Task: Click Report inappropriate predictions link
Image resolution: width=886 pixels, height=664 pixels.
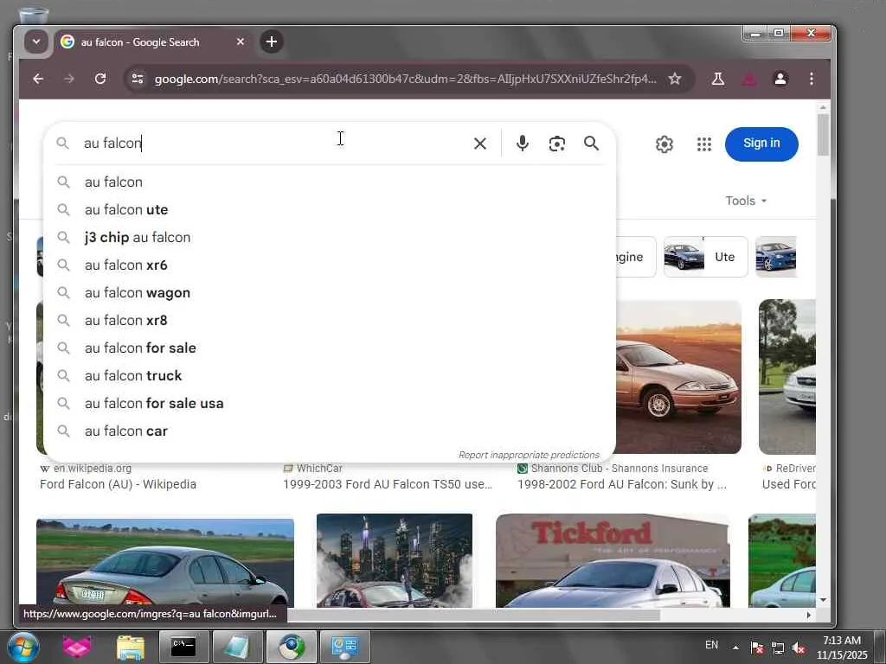Action: (x=529, y=455)
